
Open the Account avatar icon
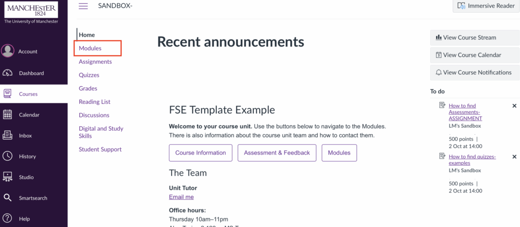tap(8, 51)
